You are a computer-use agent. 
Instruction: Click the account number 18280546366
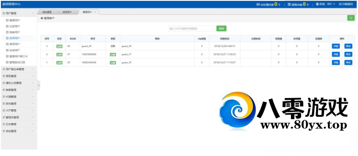[89, 63]
